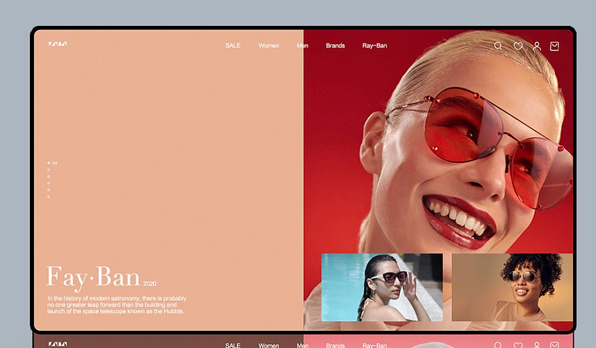Image resolution: width=596 pixels, height=348 pixels.
Task: Click the logo in the lower brown frame
Action: click(58, 345)
